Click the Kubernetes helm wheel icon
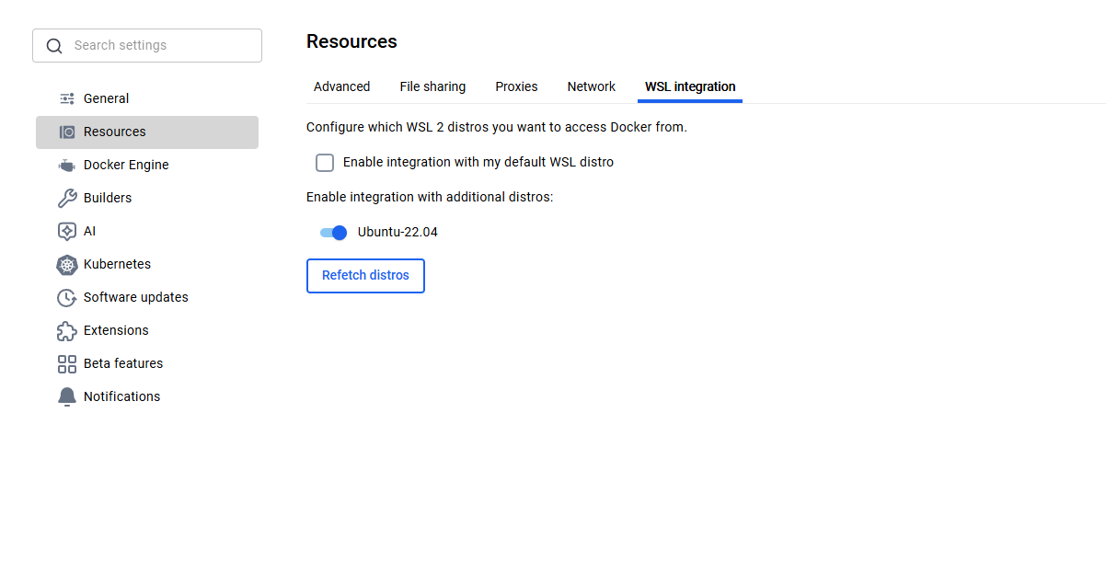Screen dimensions: 1106x562 click(67, 265)
